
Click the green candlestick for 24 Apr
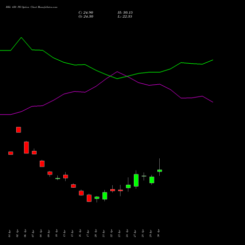point(128,186)
